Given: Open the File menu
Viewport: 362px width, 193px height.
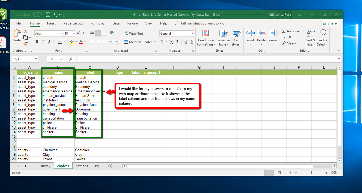Looking at the screenshot, I should [x=18, y=23].
